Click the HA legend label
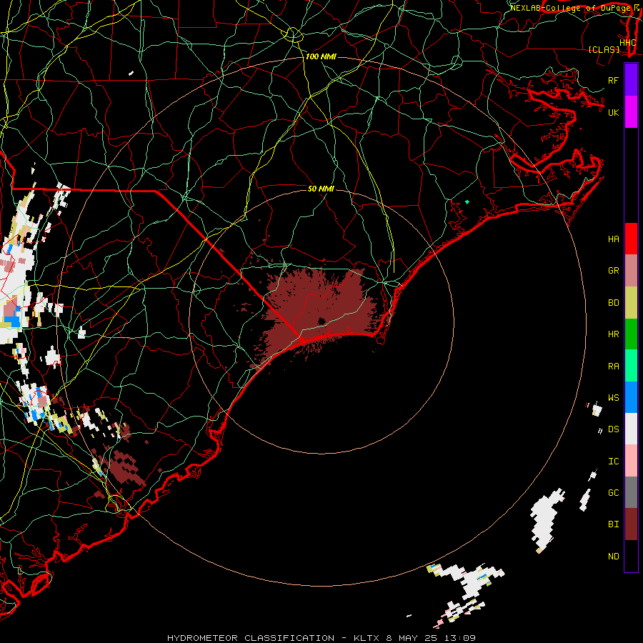Image resolution: width=643 pixels, height=643 pixels. (614, 239)
